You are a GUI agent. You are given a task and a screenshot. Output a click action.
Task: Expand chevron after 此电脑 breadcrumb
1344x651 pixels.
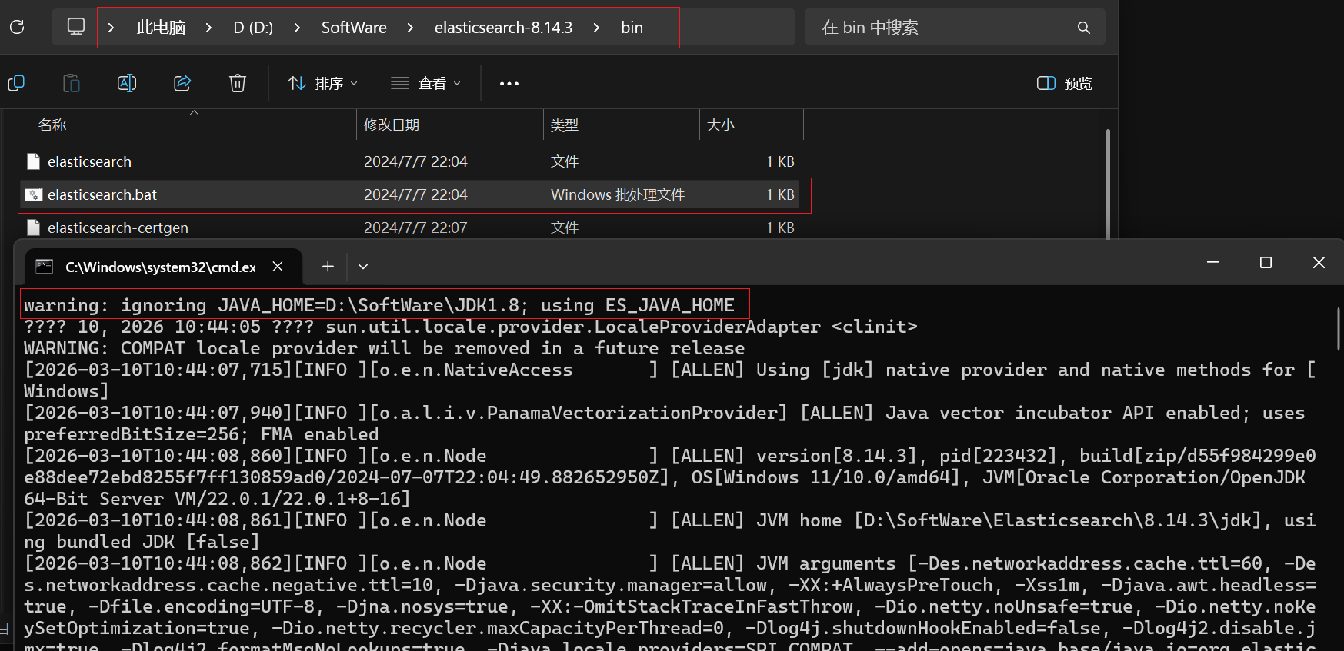208,28
